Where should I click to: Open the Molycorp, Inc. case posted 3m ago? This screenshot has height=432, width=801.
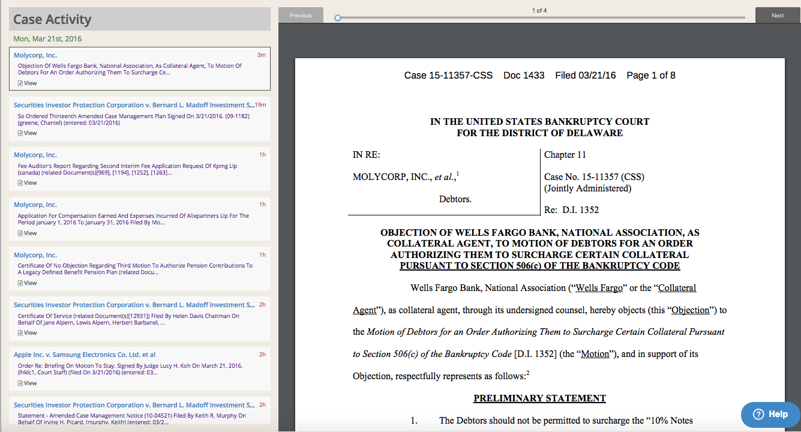tap(35, 55)
